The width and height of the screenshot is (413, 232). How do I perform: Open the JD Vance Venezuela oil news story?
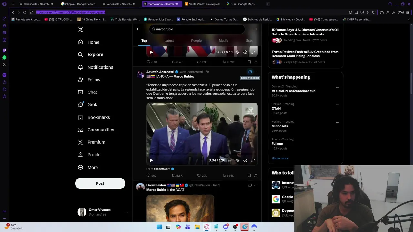tap(305, 35)
